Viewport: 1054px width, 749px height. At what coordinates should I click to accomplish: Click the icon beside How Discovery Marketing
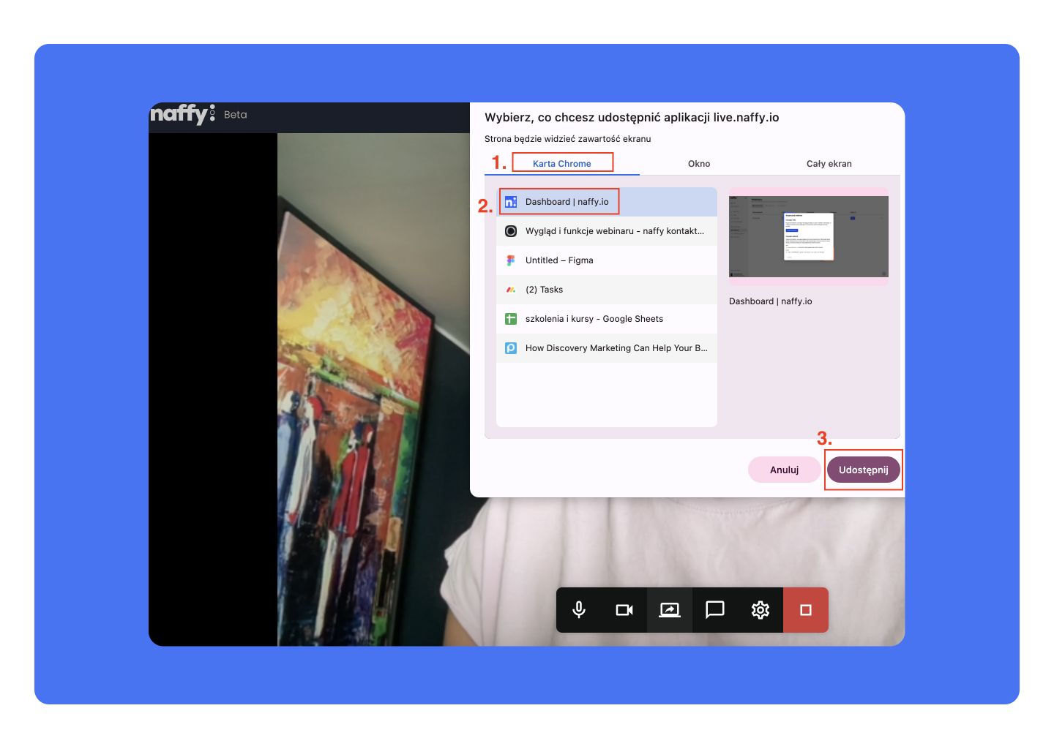pyautogui.click(x=511, y=348)
